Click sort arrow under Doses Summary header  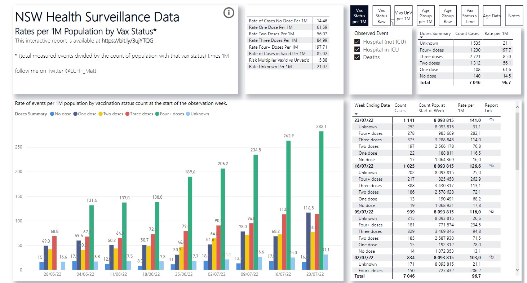[421, 37]
